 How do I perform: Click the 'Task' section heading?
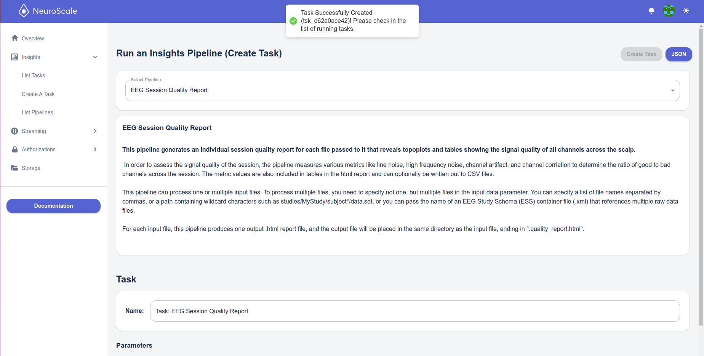pos(126,279)
